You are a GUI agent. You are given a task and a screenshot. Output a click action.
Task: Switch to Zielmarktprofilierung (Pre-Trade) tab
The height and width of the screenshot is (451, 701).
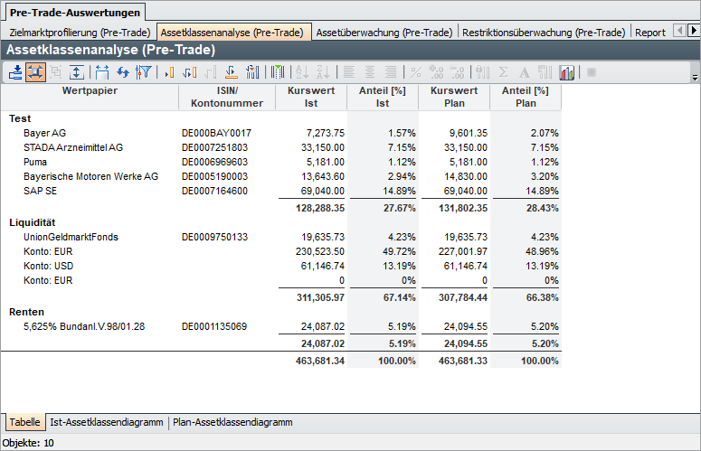point(80,33)
